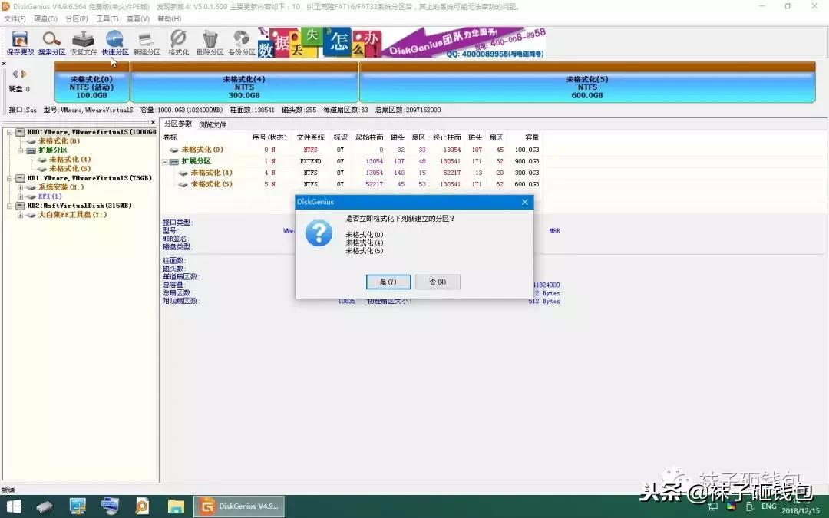Select the 搜索分区 (Search Partition) tool
This screenshot has width=829, height=518.
click(x=51, y=41)
